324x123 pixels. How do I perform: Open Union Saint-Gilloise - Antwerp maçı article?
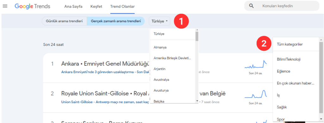pos(105,102)
